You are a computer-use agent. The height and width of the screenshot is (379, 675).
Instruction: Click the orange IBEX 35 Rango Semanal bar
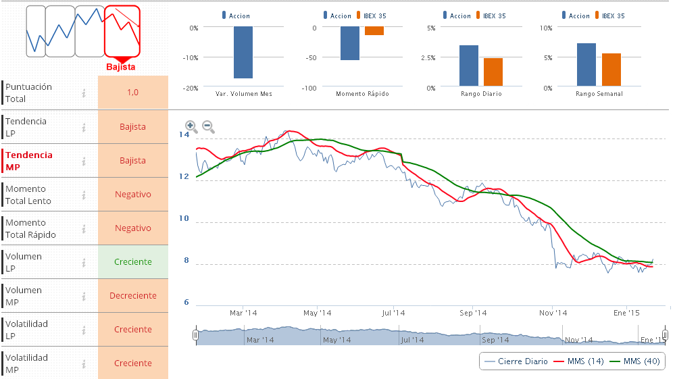611,70
